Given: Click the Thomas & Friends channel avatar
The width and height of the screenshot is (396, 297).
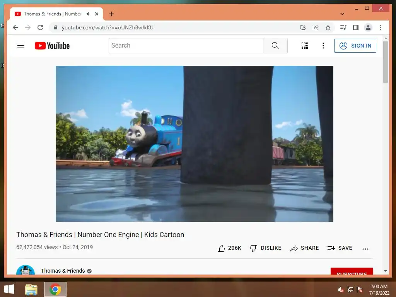Looking at the screenshot, I should point(26,270).
